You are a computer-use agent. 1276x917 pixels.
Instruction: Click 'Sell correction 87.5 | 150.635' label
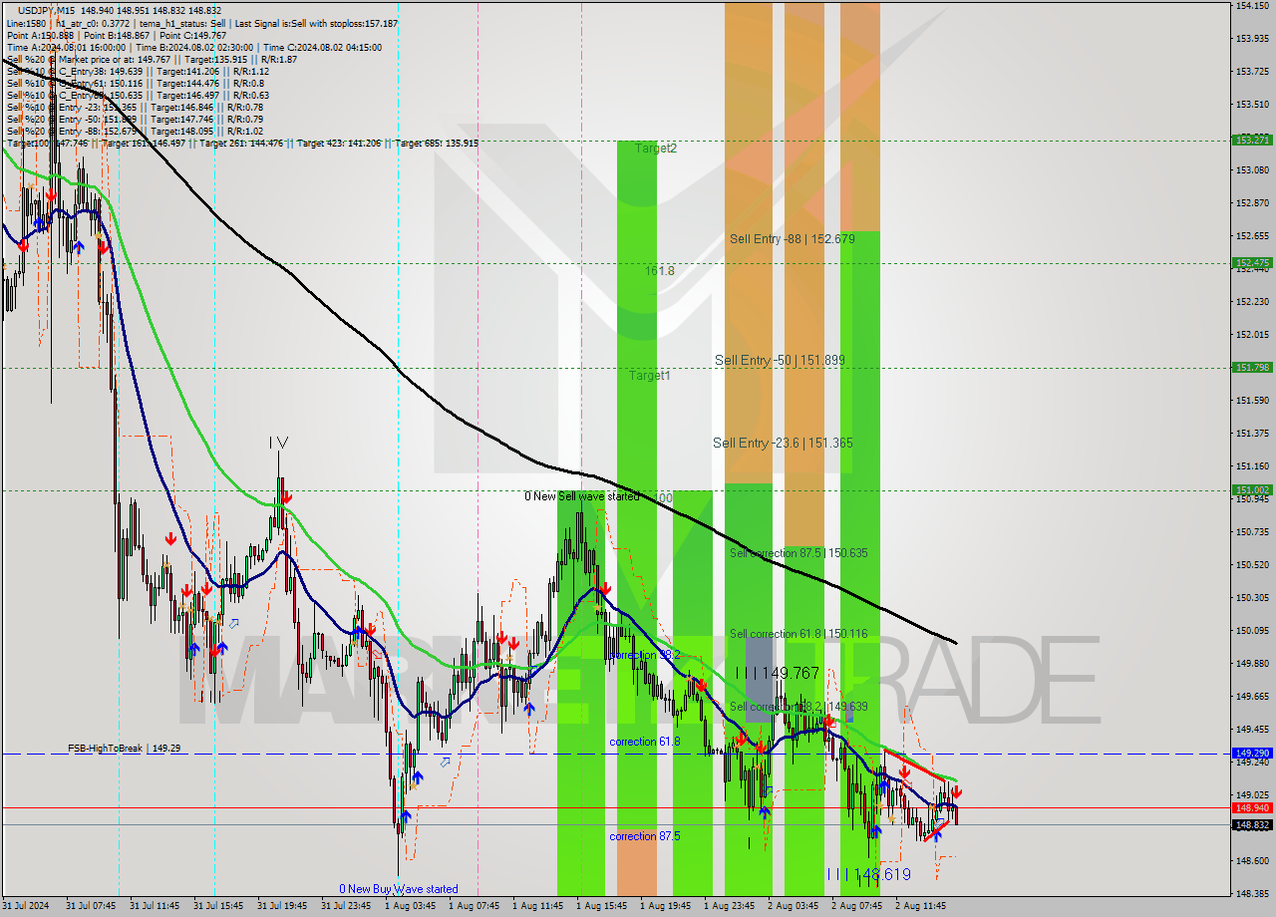point(797,553)
